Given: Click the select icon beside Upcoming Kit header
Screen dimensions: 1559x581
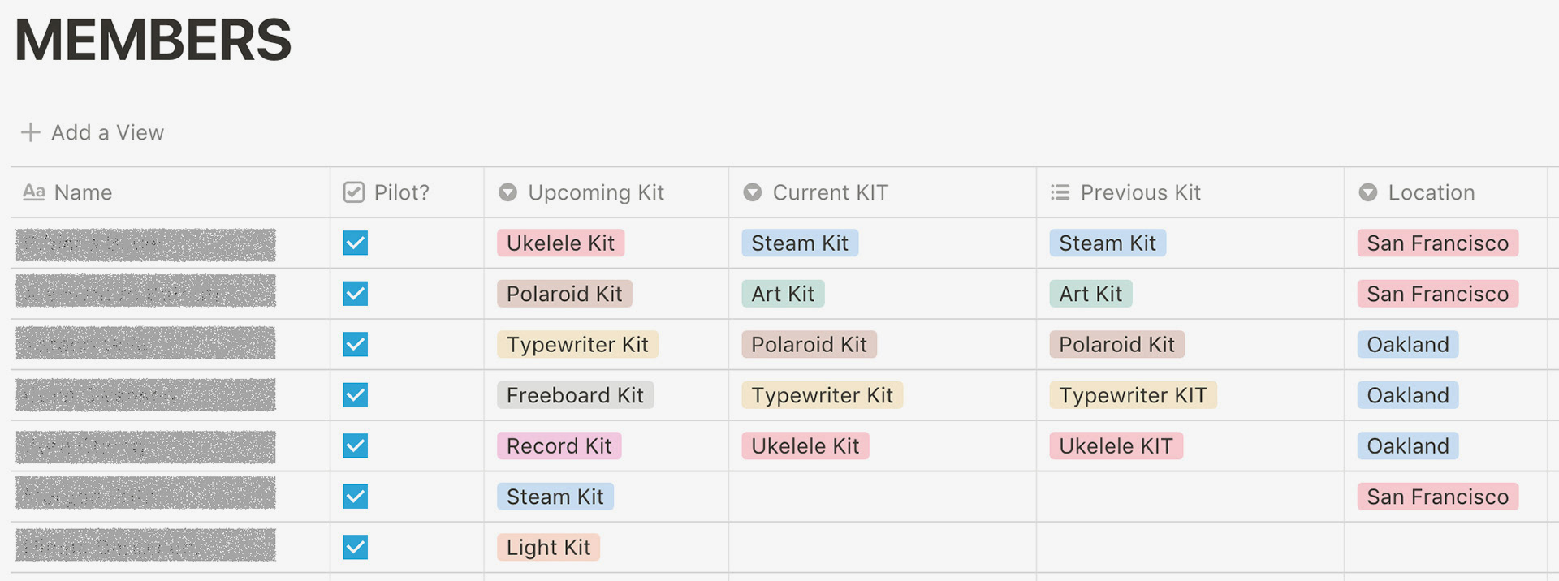Looking at the screenshot, I should [507, 192].
